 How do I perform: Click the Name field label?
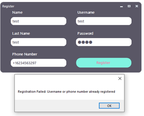17,12
